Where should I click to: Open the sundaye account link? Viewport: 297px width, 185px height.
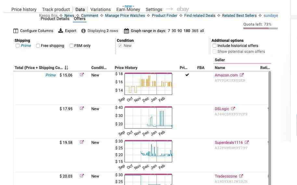click(x=271, y=16)
